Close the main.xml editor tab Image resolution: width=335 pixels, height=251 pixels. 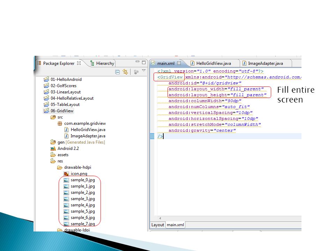(x=179, y=63)
